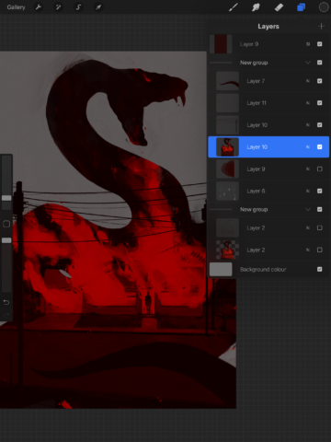The width and height of the screenshot is (331, 442).
Task: Activate the Transform arrow tool
Action: click(98, 7)
